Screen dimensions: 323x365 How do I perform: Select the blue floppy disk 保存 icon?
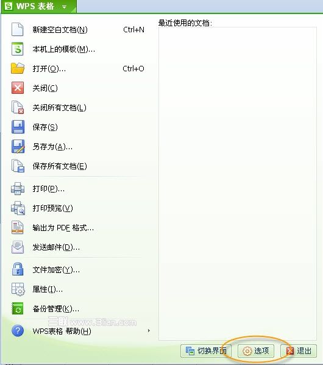pos(18,127)
